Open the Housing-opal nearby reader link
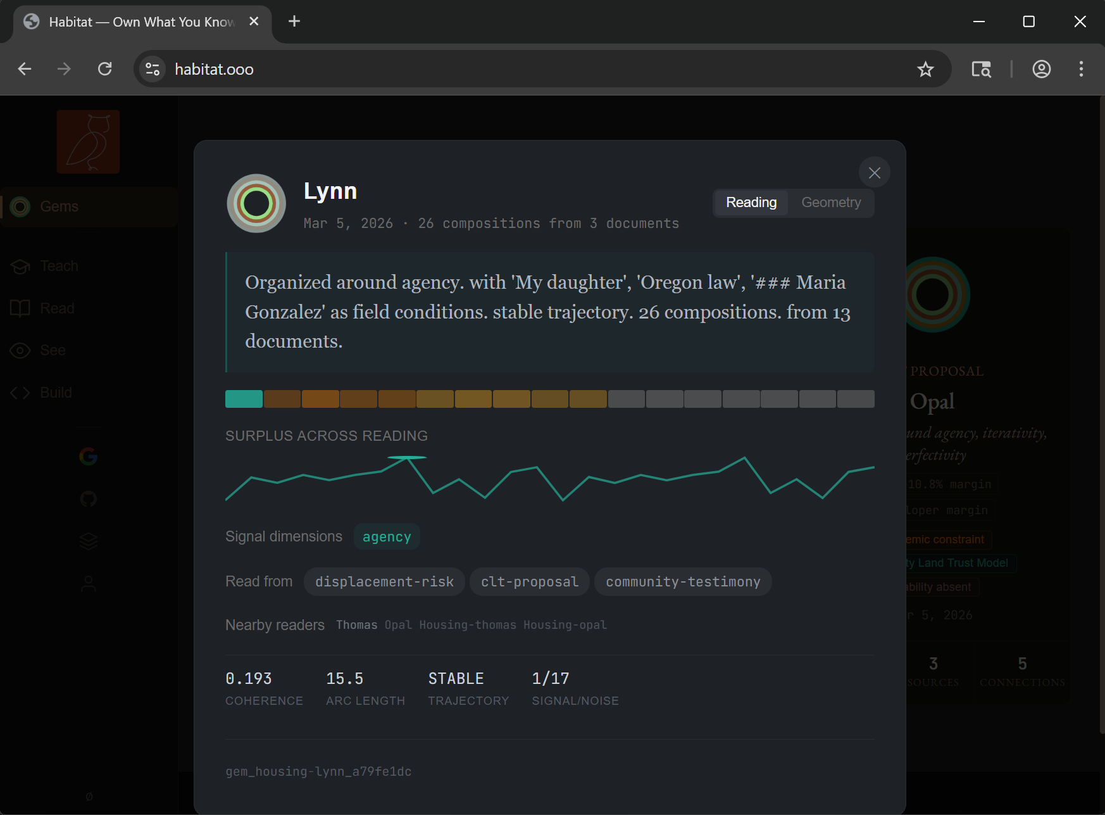The width and height of the screenshot is (1105, 815). point(565,625)
